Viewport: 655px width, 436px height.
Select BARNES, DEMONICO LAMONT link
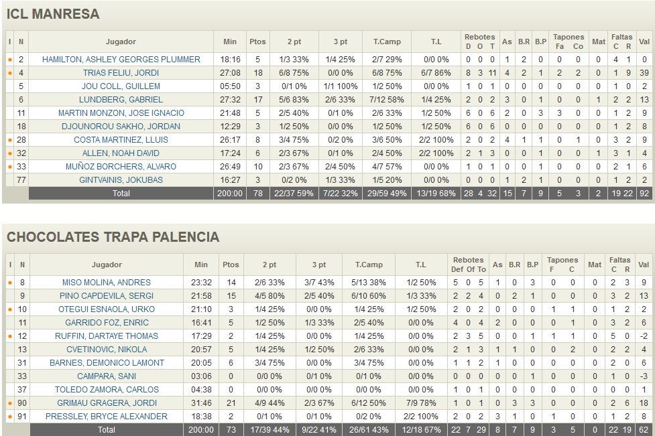coord(107,363)
